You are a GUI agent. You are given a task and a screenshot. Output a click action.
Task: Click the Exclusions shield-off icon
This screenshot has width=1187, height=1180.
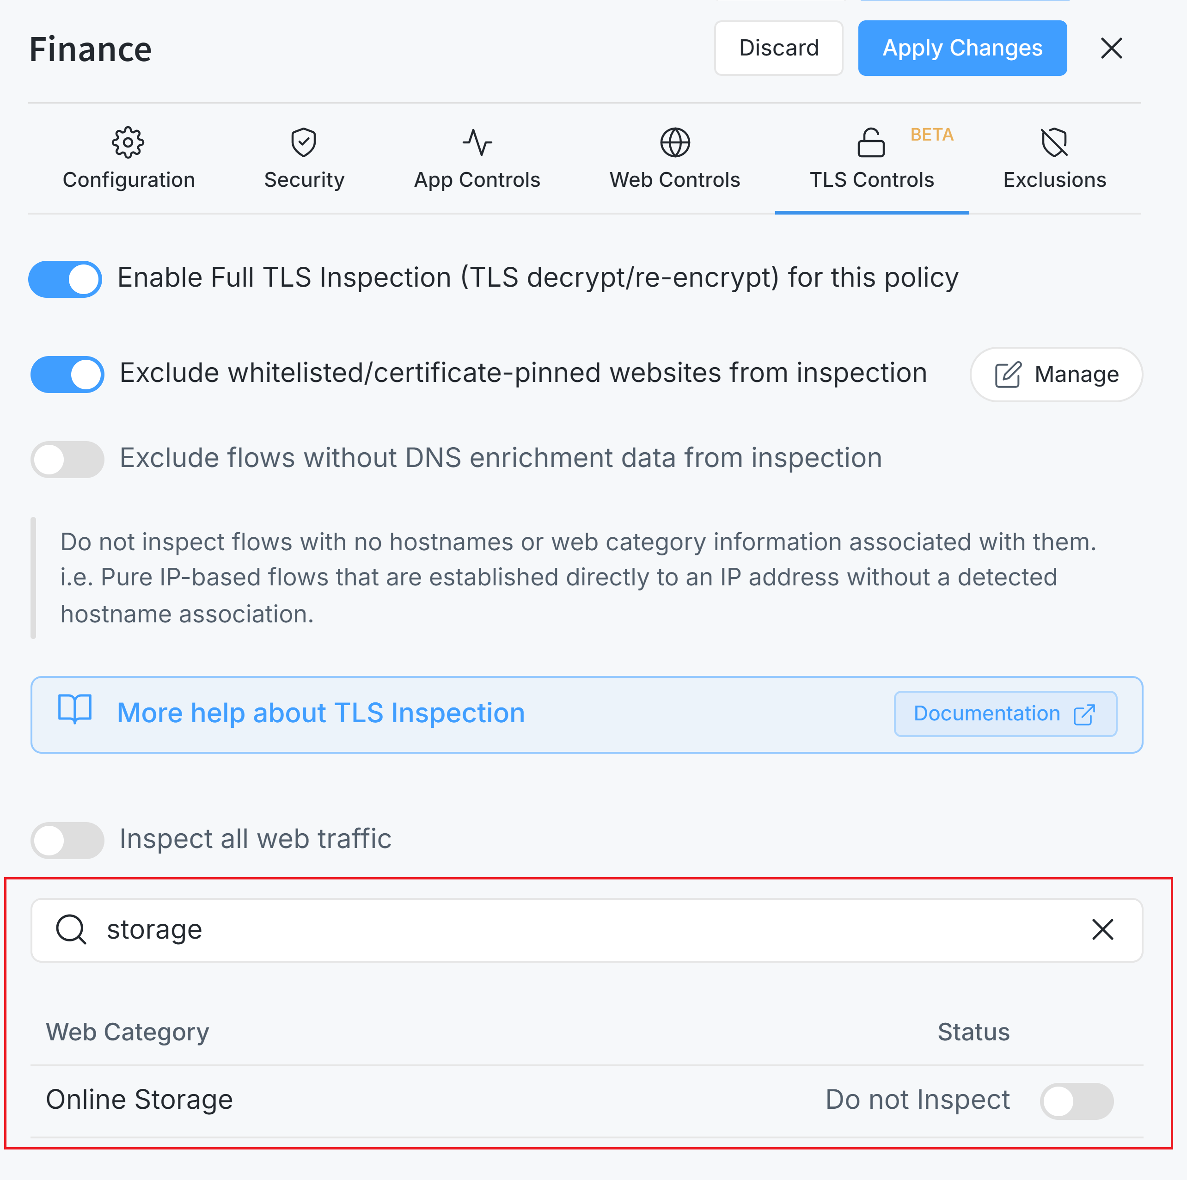click(1054, 142)
